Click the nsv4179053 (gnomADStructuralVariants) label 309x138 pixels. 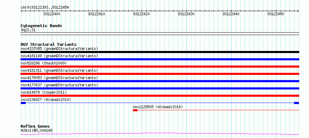[59, 78]
